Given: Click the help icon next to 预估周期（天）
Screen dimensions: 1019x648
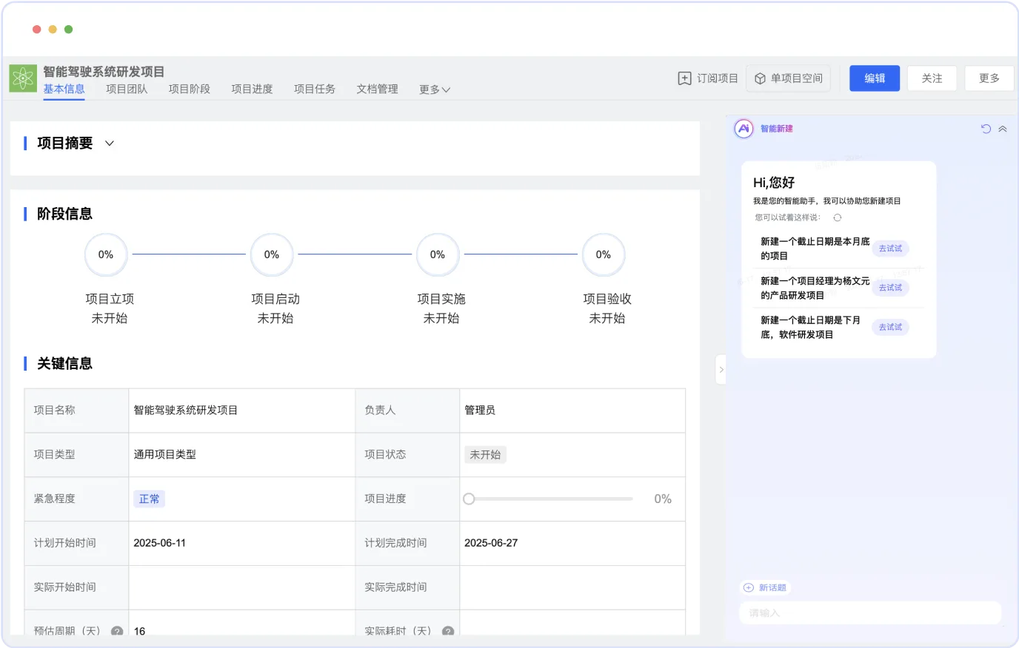Looking at the screenshot, I should pyautogui.click(x=117, y=631).
